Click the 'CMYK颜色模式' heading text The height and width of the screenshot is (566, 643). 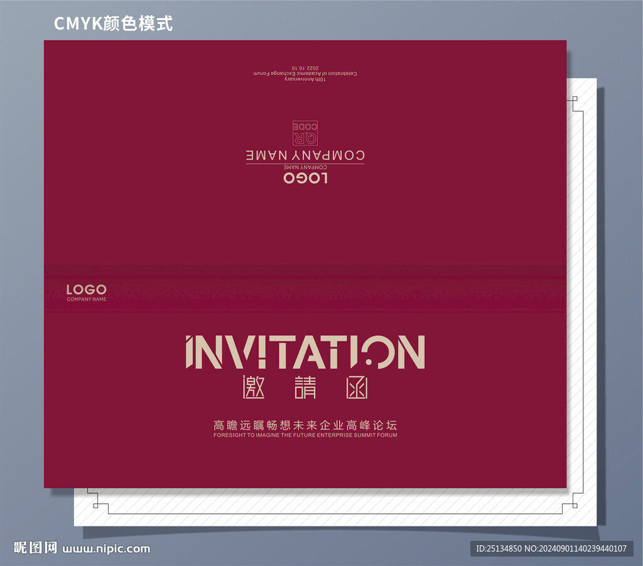pyautogui.click(x=113, y=23)
